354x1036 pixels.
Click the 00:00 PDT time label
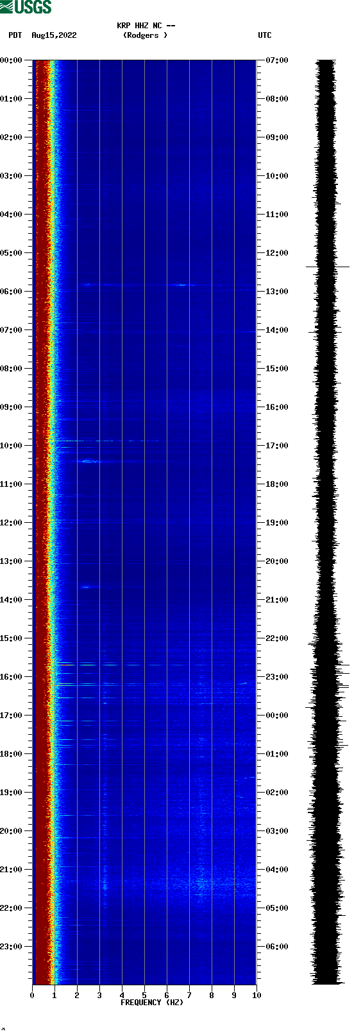pos(12,60)
